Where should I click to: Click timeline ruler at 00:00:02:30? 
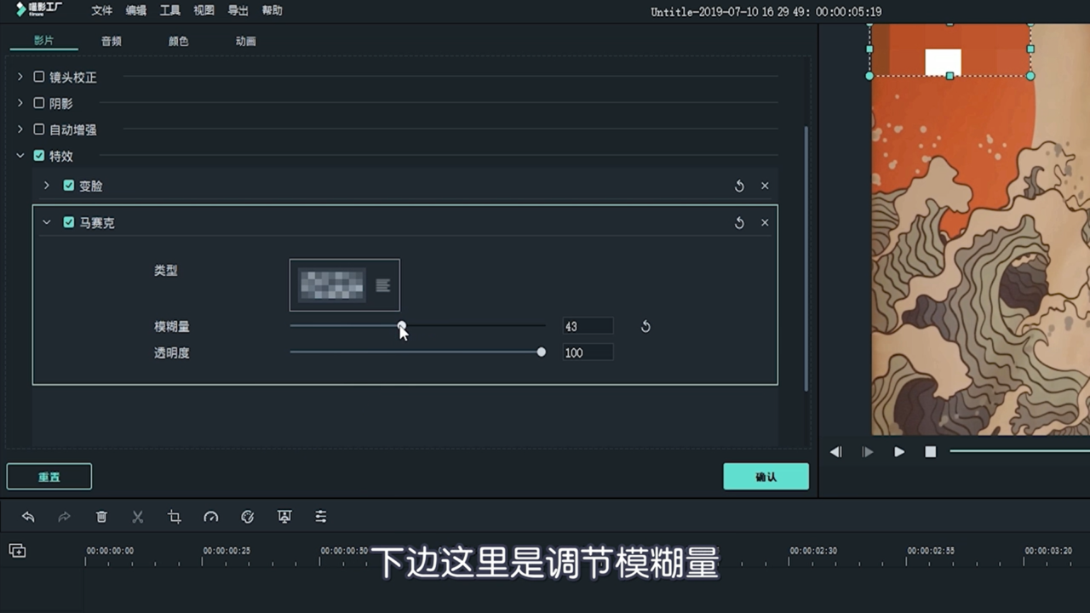[813, 551]
